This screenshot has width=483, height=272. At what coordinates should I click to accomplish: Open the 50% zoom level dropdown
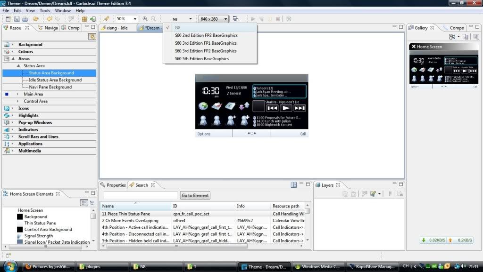click(x=127, y=19)
